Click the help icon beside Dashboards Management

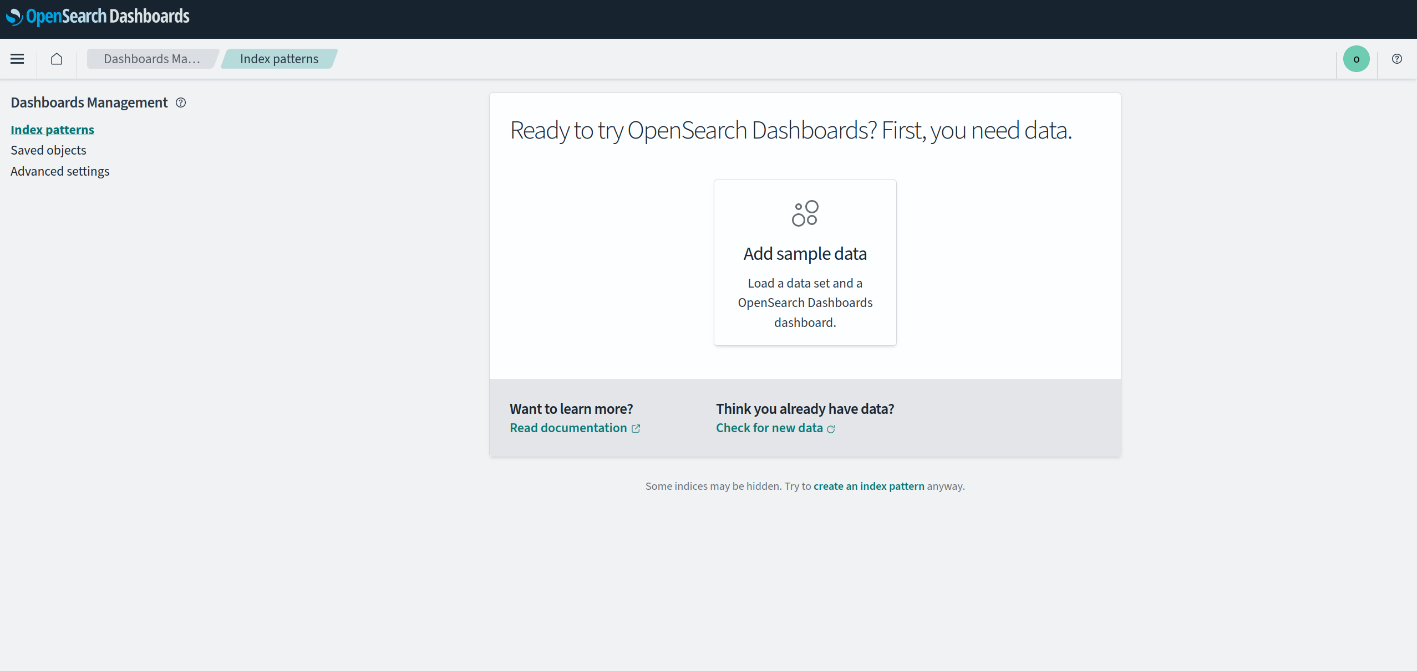click(180, 103)
